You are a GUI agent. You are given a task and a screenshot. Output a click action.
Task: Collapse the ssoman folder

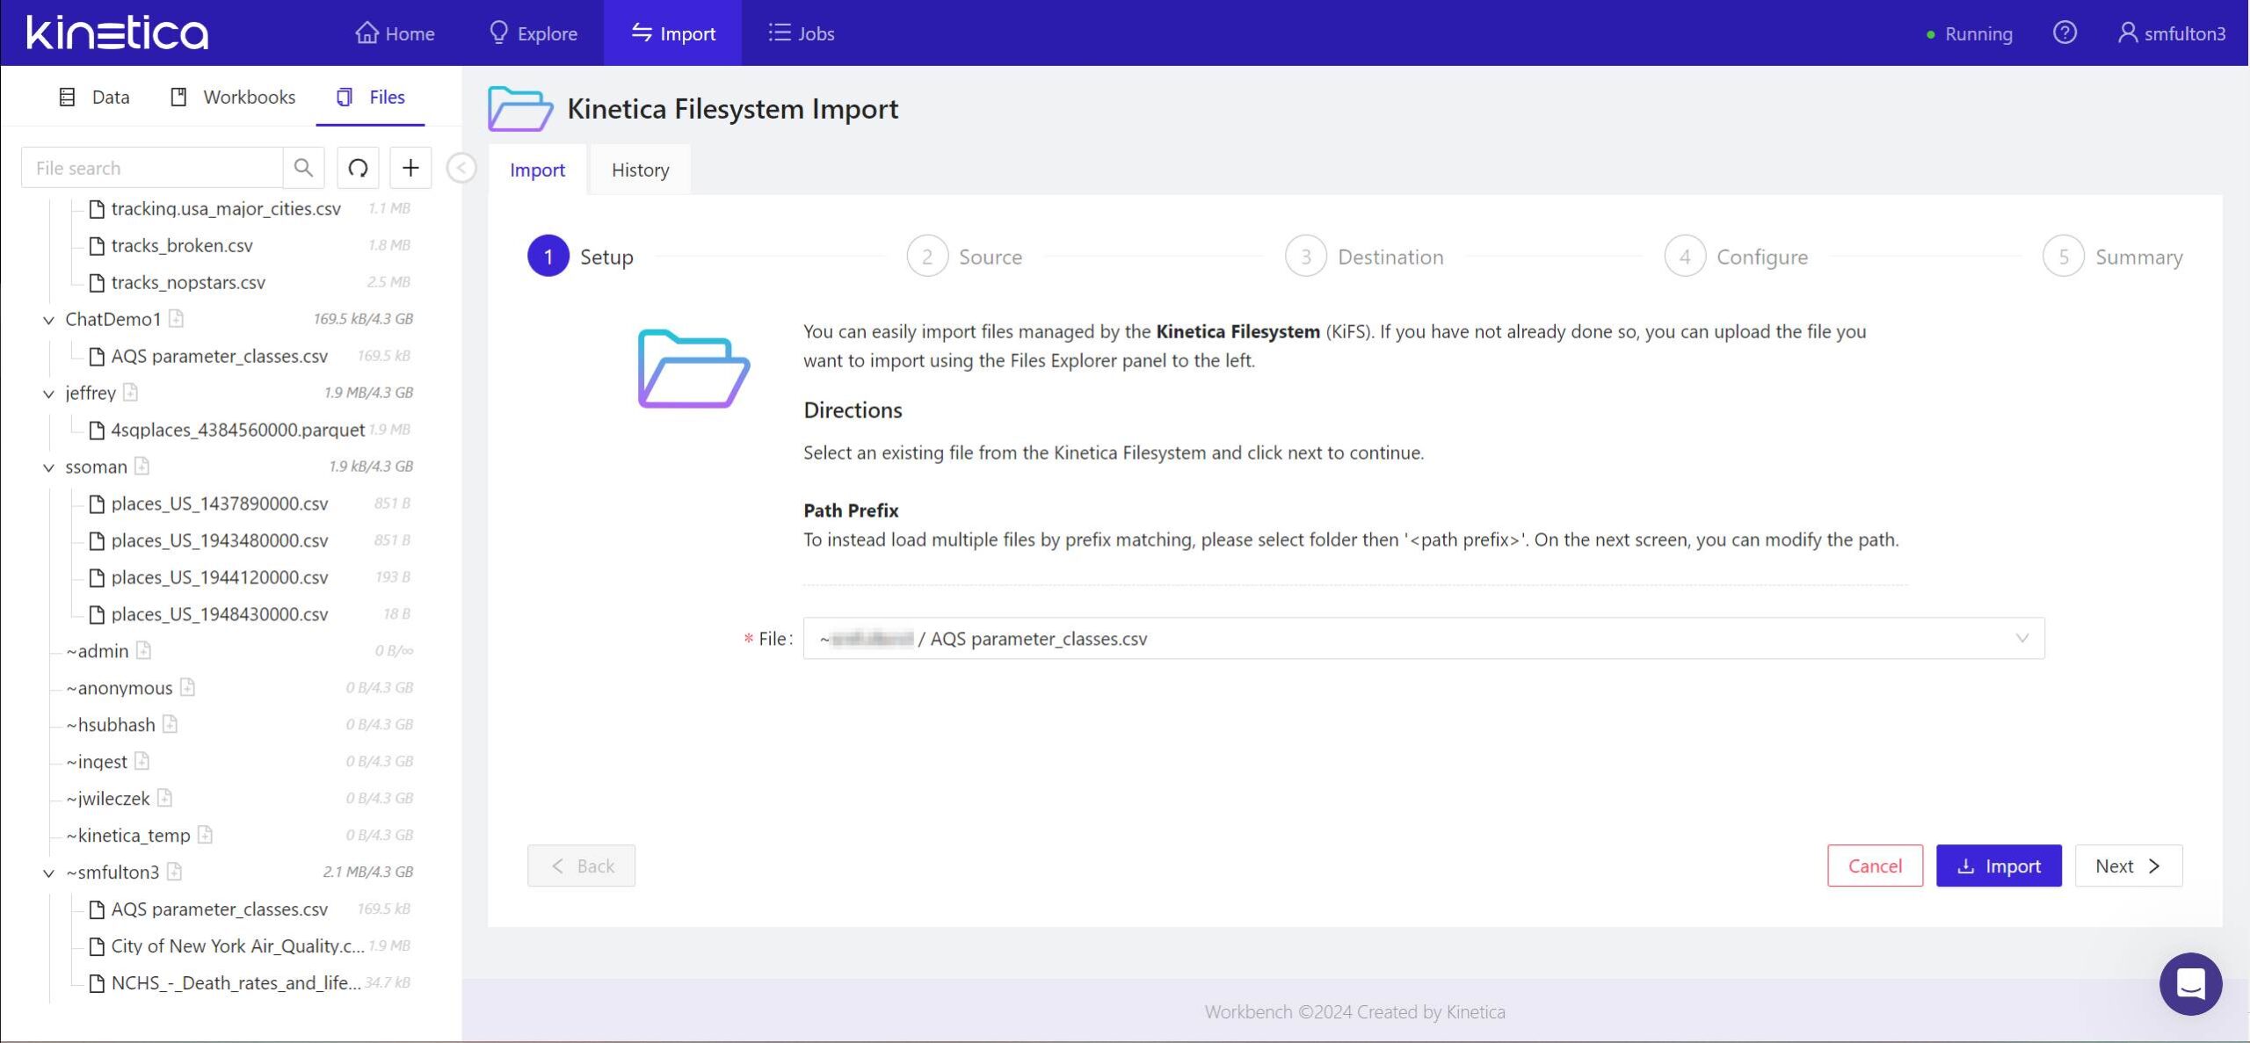point(49,467)
